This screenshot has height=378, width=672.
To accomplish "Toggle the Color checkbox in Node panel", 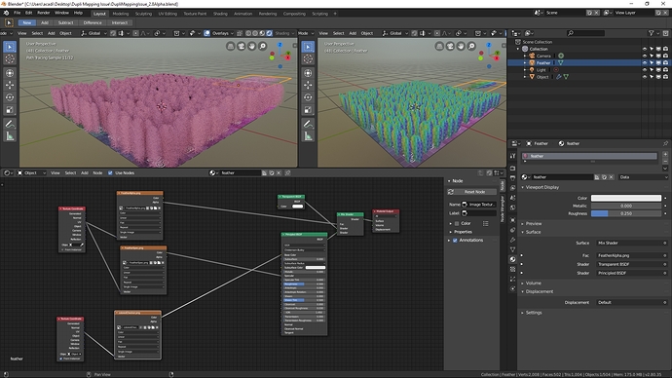I will [x=457, y=223].
